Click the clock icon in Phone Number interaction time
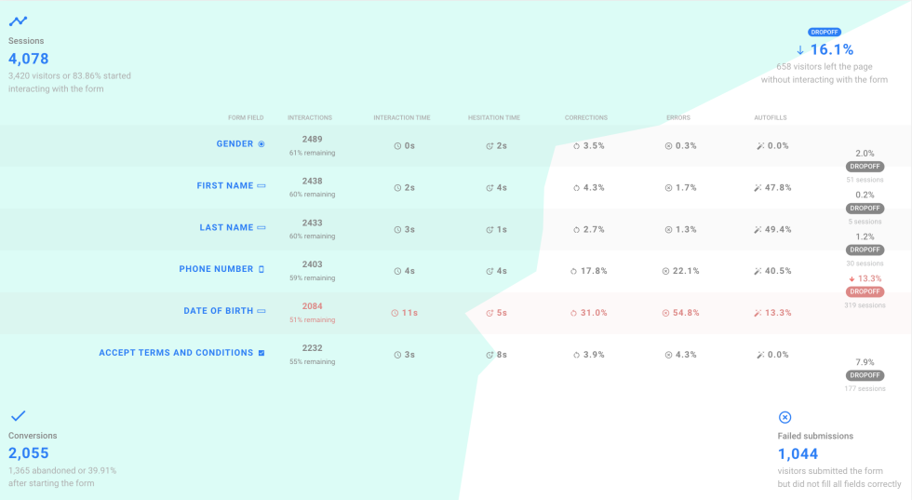Screen dimensions: 912x500 click(398, 271)
